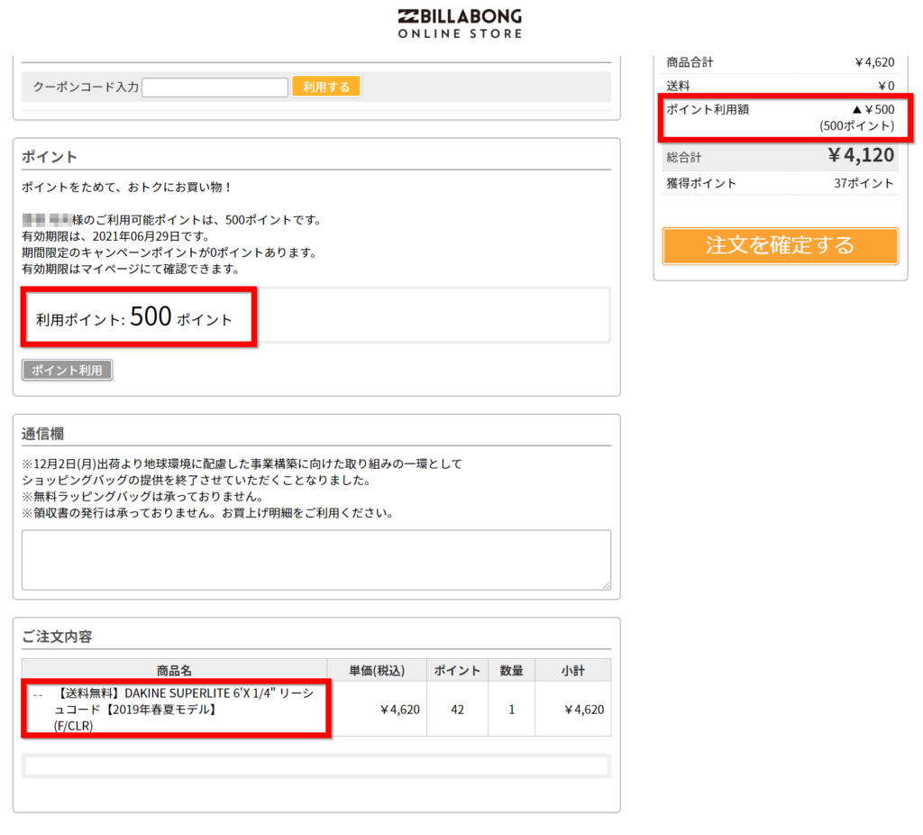
Task: Apply coupon with the 利用する button
Action: tap(326, 87)
